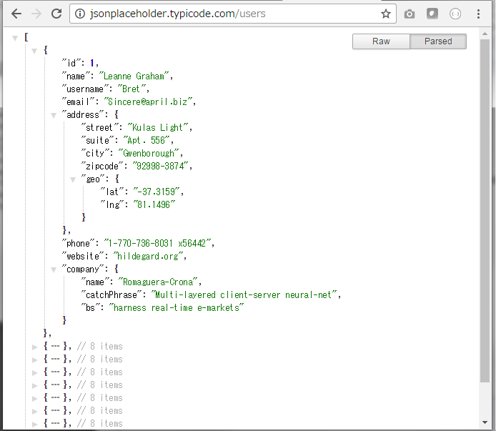Go back with the browser back arrow
The height and width of the screenshot is (431, 496).
click(16, 14)
